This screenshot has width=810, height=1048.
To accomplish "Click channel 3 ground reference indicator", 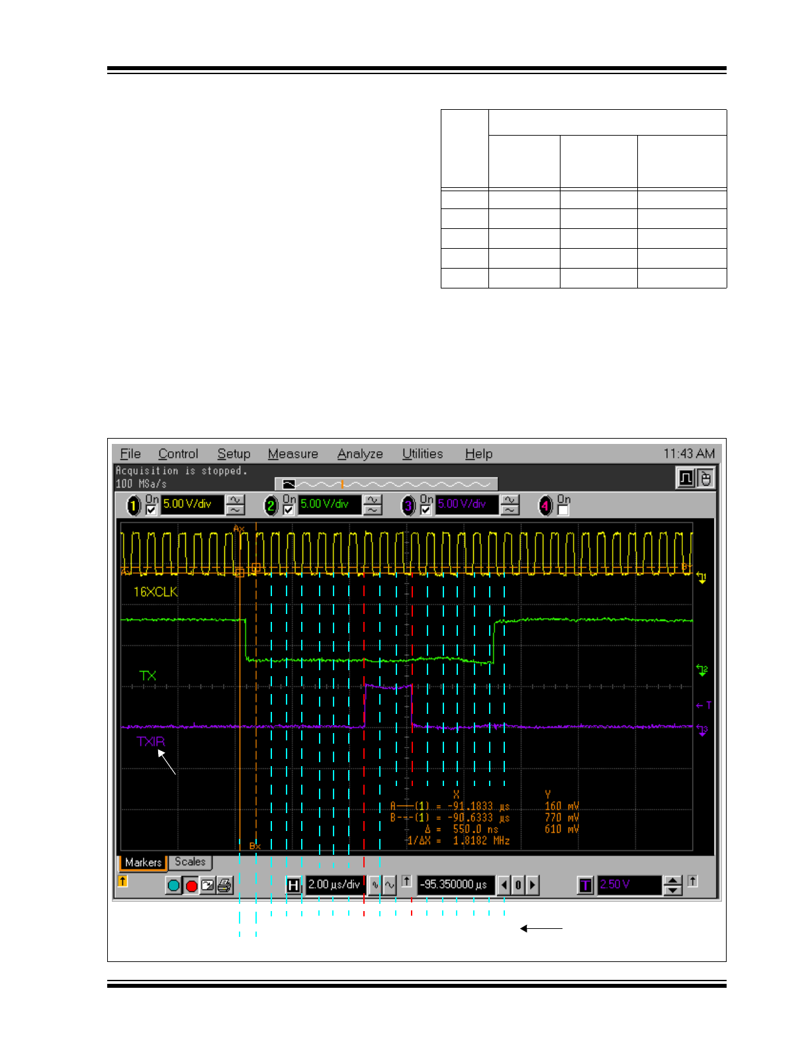I will (702, 730).
